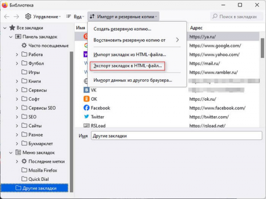Screen dimensions: 266x199
Task: Click the Имя field containing Другие закладки
Action: tap(176, 136)
